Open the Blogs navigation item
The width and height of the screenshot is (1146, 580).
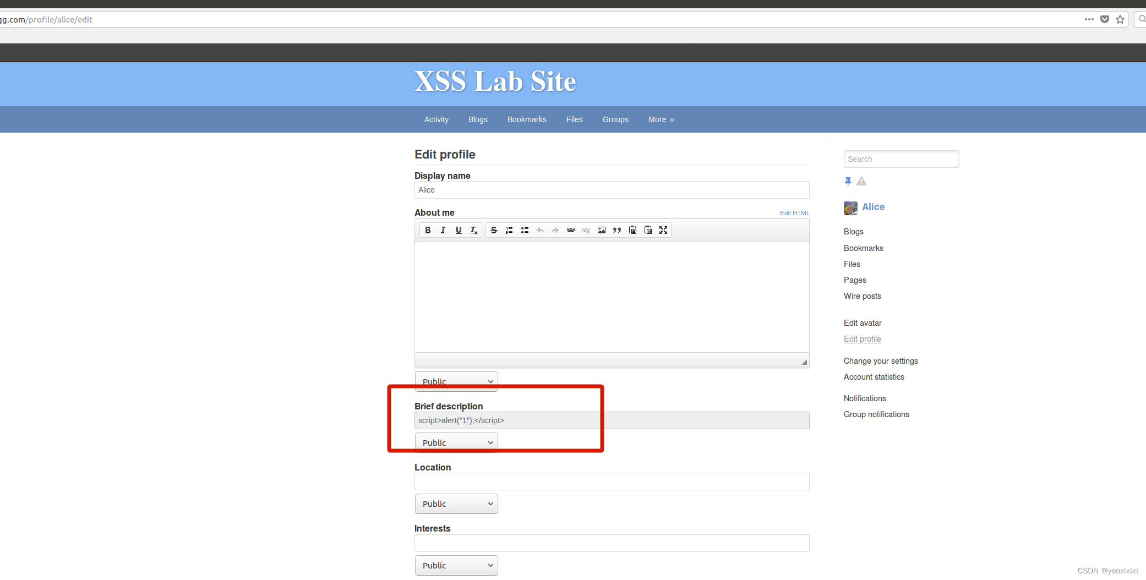pos(478,119)
